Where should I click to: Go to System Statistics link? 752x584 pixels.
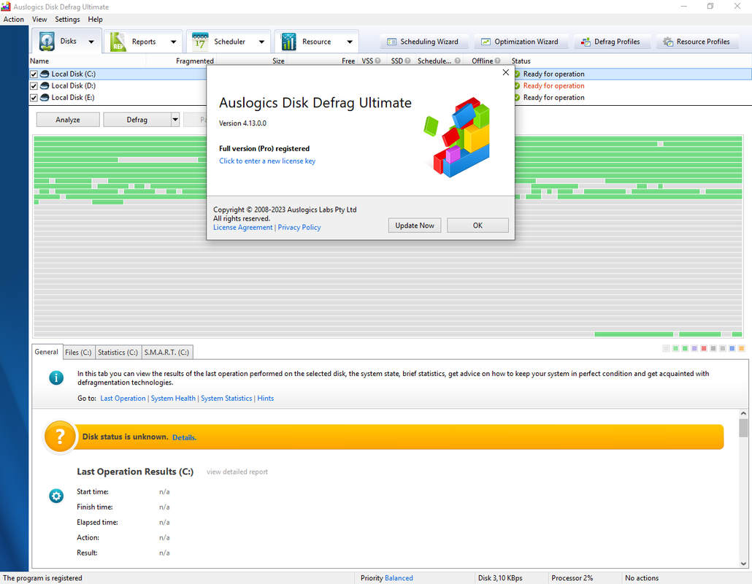pos(226,399)
